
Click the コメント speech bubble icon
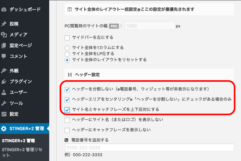[4, 56]
